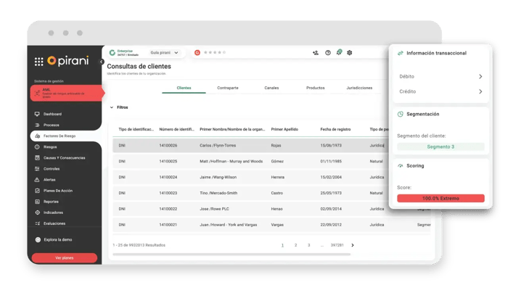Switch to the Productos tab
Viewport: 508px width, 285px height.
click(x=315, y=88)
